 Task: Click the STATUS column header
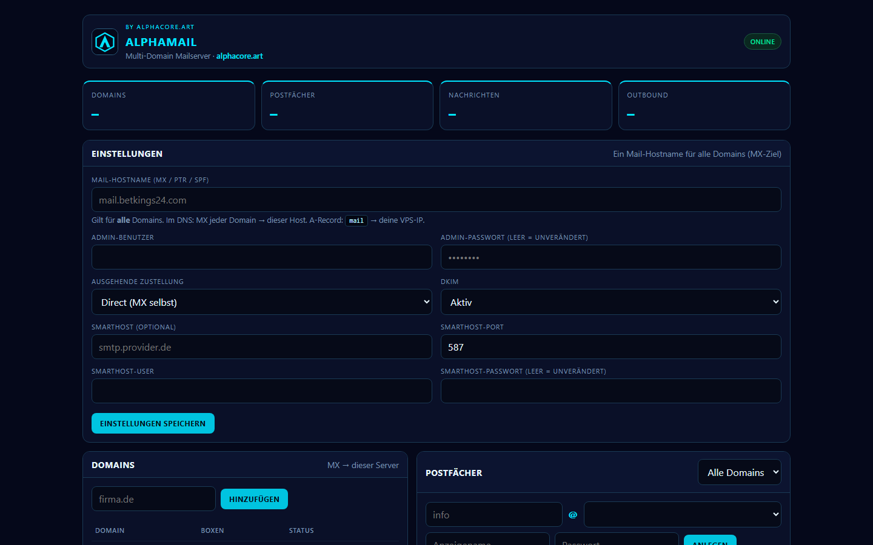301,530
